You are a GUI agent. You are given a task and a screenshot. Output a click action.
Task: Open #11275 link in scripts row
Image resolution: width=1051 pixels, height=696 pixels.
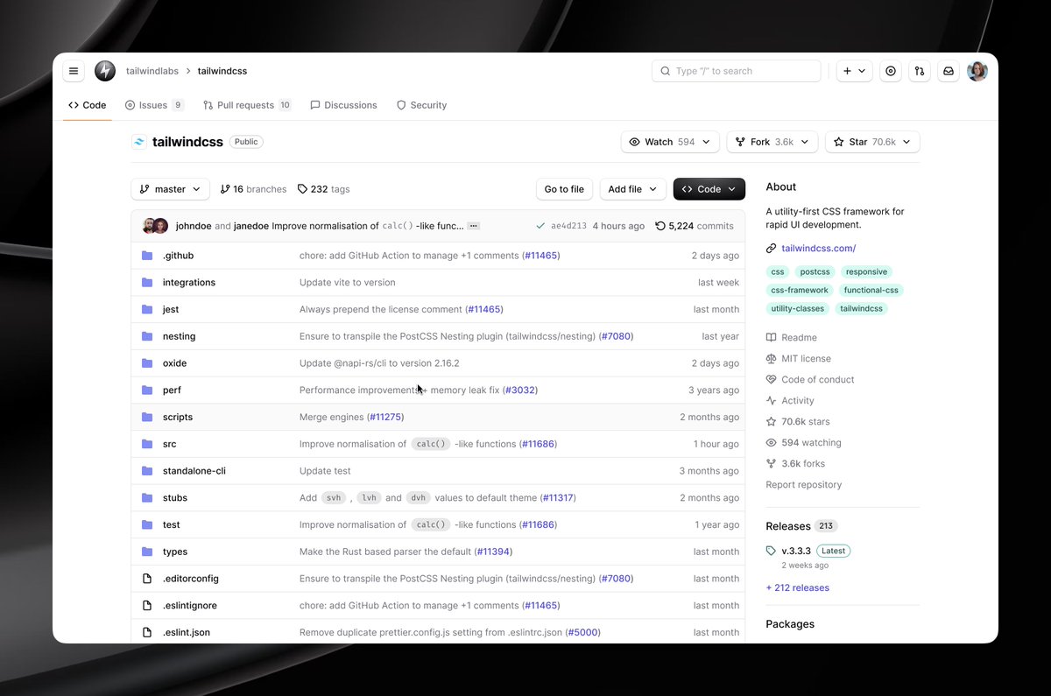pyautogui.click(x=385, y=418)
